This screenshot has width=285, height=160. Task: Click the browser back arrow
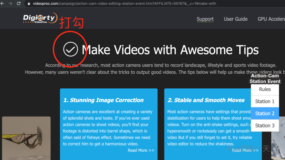point(3,4)
